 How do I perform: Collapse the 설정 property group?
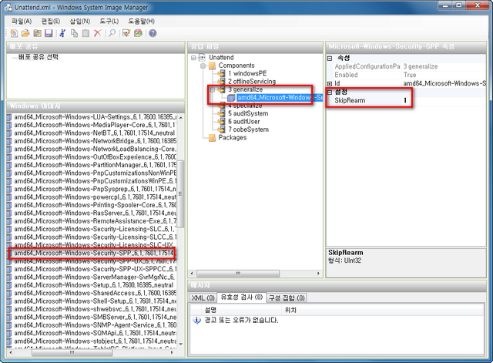330,92
